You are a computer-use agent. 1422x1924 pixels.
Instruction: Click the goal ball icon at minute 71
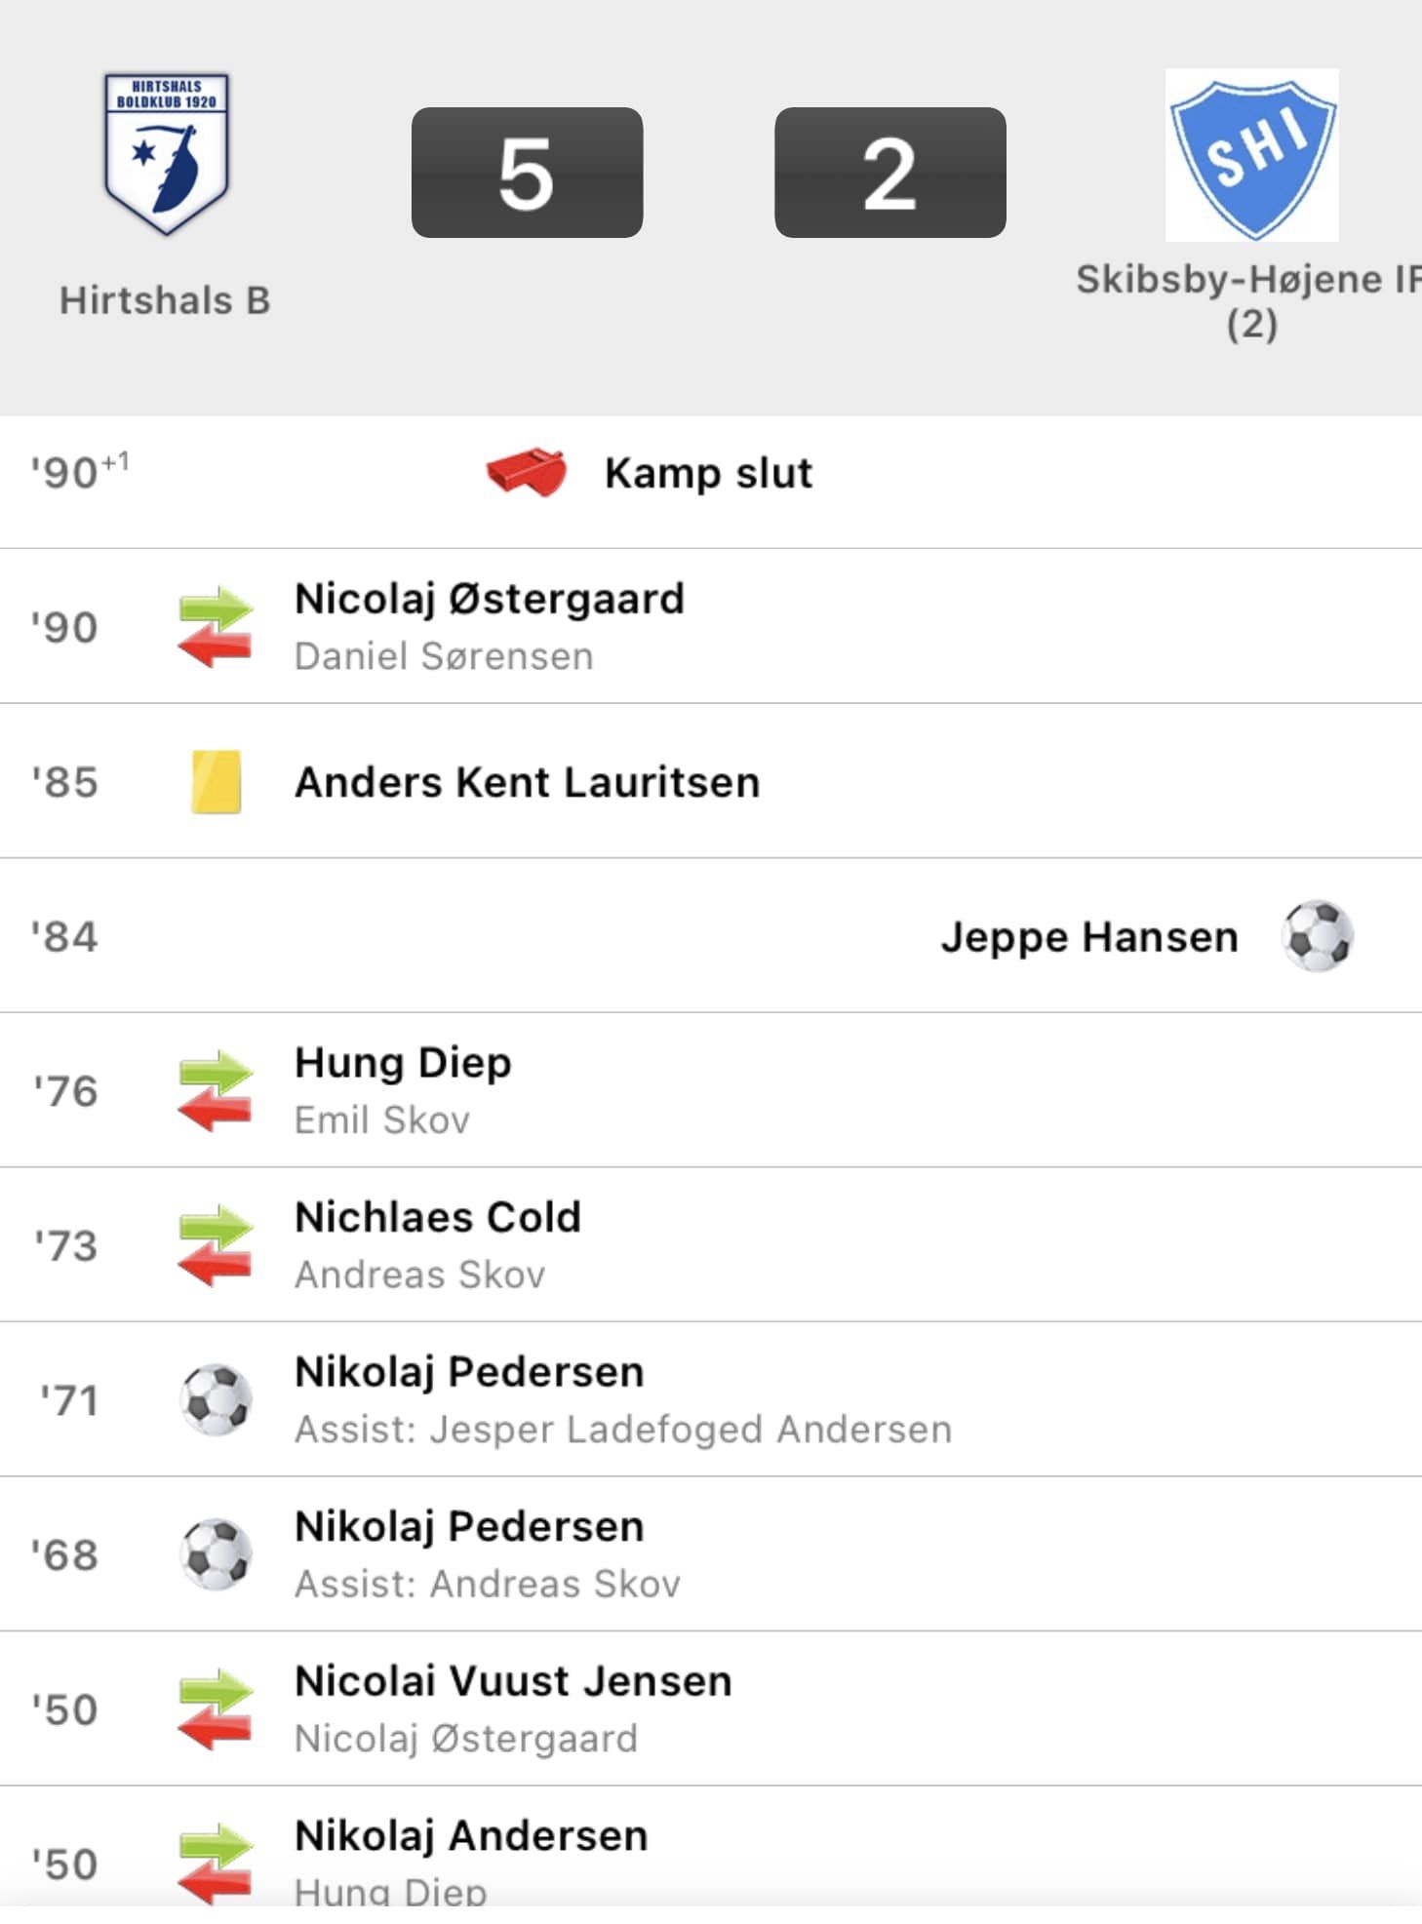216,1399
